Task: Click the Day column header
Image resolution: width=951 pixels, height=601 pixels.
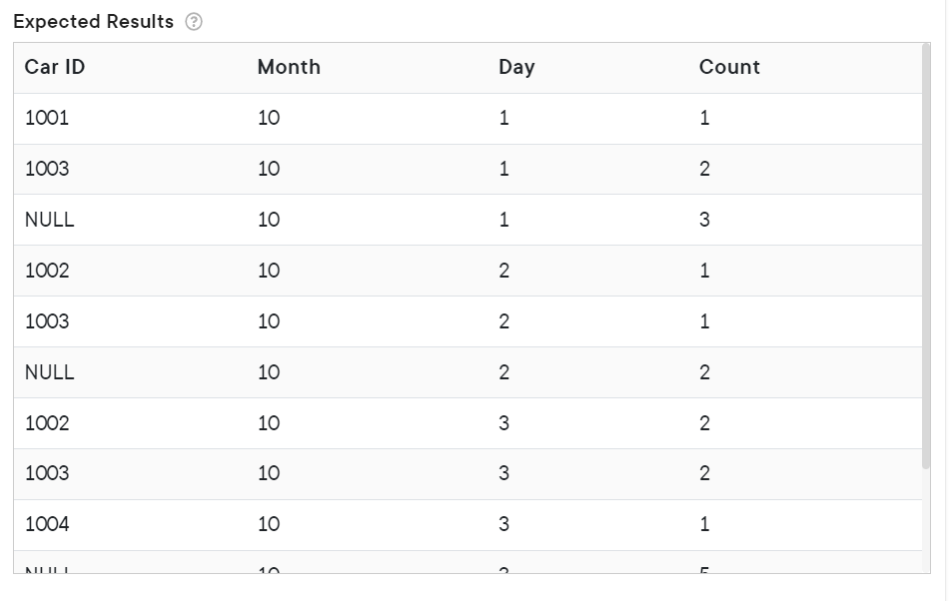Action: point(516,67)
